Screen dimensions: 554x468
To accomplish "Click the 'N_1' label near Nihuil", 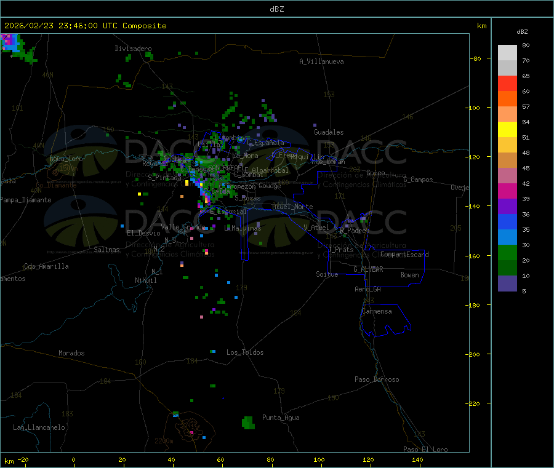I will pyautogui.click(x=157, y=271).
